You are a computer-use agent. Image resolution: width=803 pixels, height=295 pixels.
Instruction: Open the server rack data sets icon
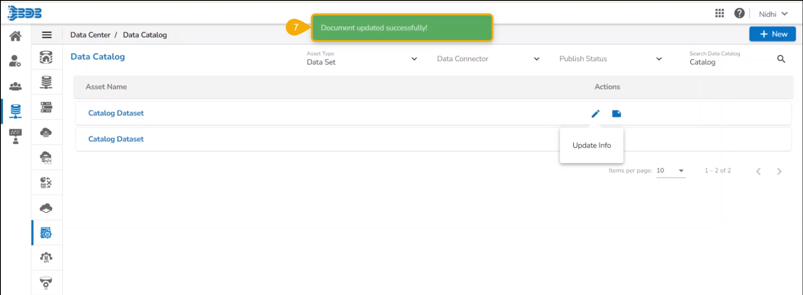(46, 107)
